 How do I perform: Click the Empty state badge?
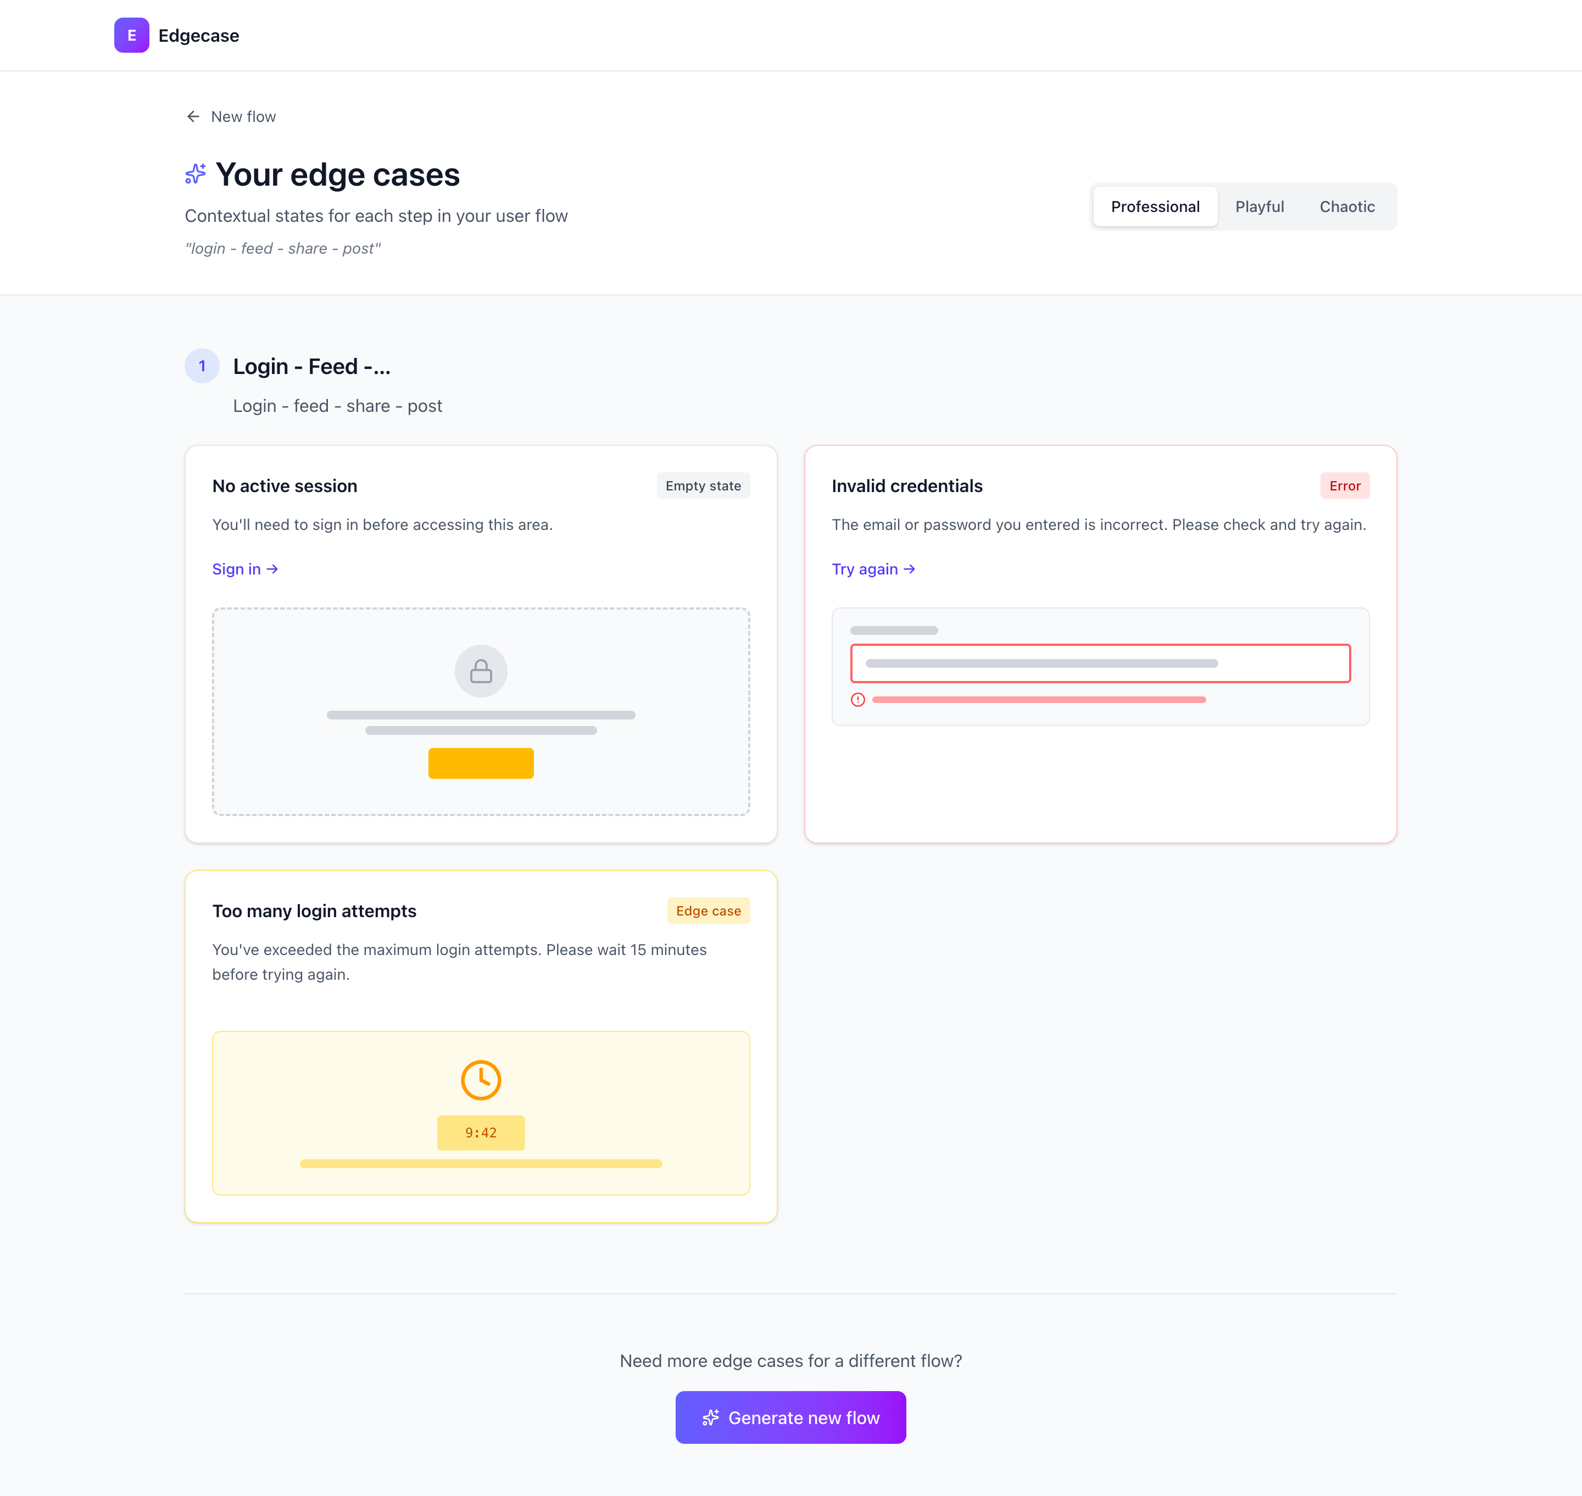[x=703, y=485]
